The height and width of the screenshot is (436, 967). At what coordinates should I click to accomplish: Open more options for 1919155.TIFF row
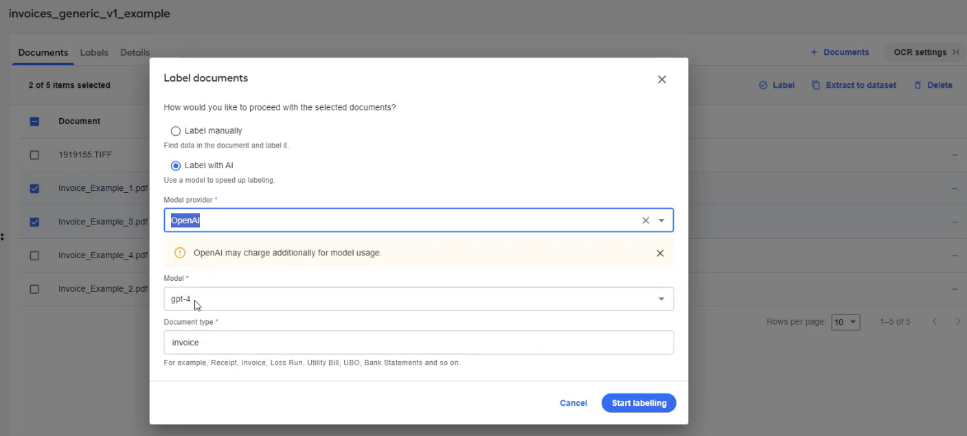point(955,155)
